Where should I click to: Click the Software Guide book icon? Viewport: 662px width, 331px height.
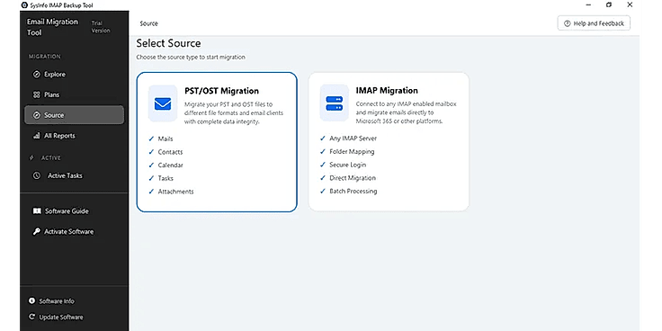(37, 211)
